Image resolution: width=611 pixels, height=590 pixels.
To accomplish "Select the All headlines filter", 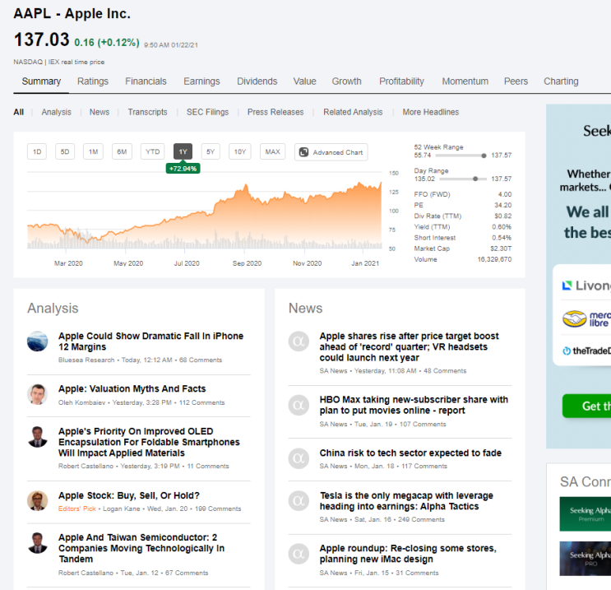I will click(19, 112).
